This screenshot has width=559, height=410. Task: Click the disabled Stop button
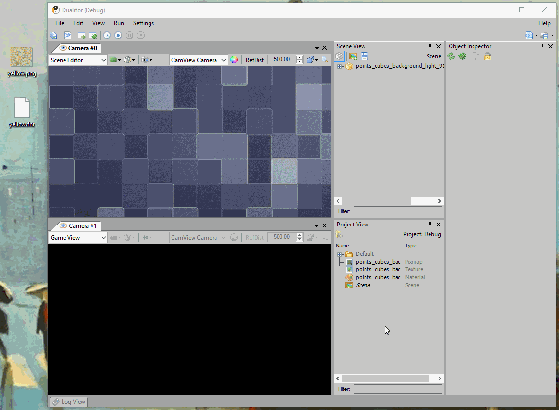pyautogui.click(x=141, y=35)
